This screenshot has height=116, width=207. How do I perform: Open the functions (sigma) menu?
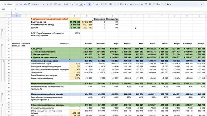[x=163, y=4]
